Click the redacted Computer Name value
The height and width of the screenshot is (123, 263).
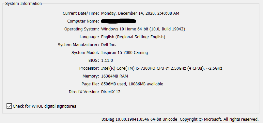(x=118, y=21)
